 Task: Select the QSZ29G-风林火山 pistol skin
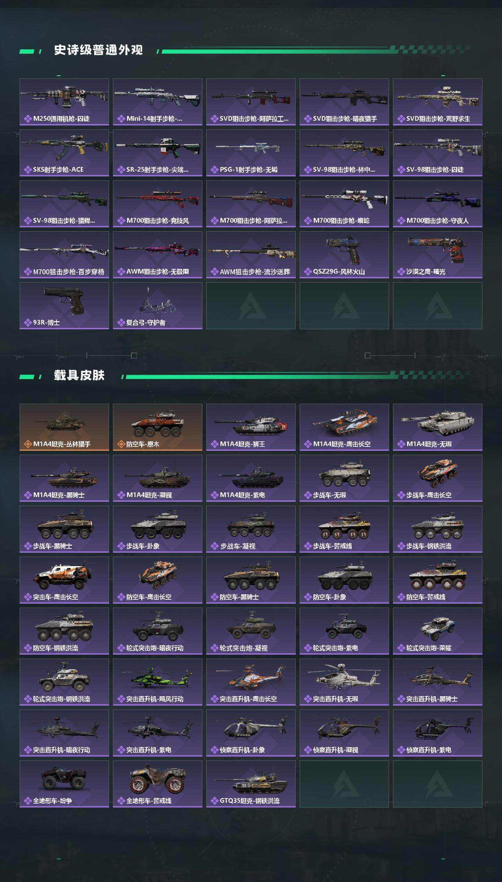pyautogui.click(x=344, y=255)
